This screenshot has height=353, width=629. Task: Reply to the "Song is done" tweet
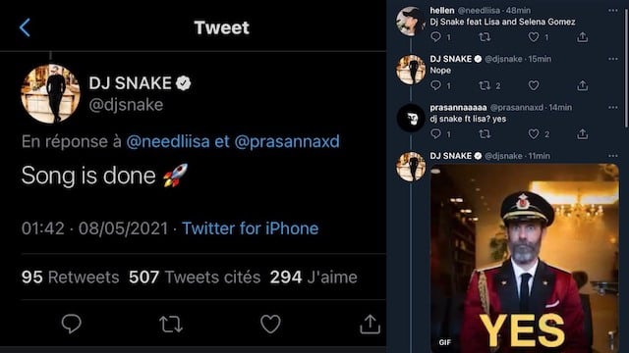point(72,324)
